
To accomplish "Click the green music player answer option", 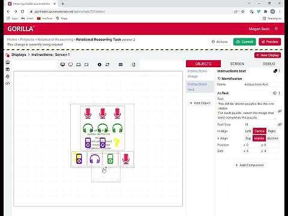I will click(110, 159).
